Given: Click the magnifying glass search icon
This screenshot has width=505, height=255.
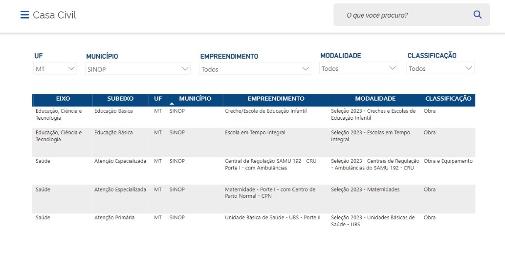Looking at the screenshot, I should 478,15.
